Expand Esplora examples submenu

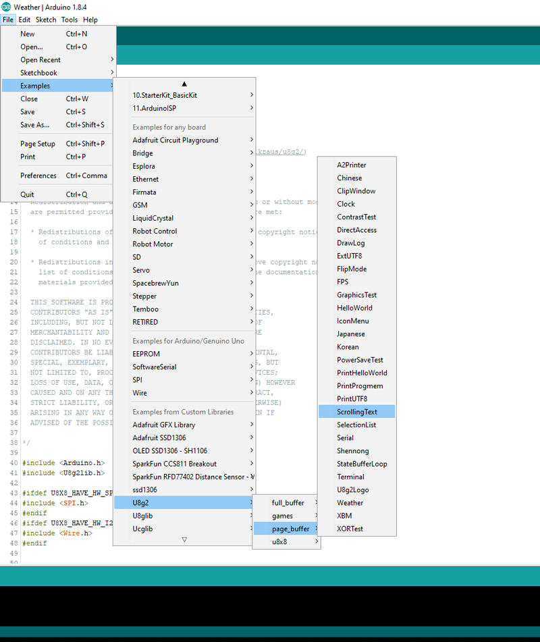pos(184,166)
